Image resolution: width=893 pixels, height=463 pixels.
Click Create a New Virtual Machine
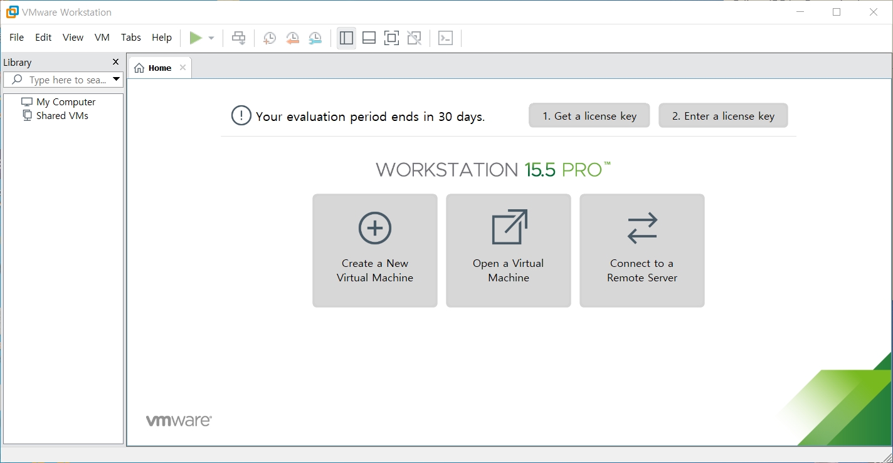tap(375, 251)
